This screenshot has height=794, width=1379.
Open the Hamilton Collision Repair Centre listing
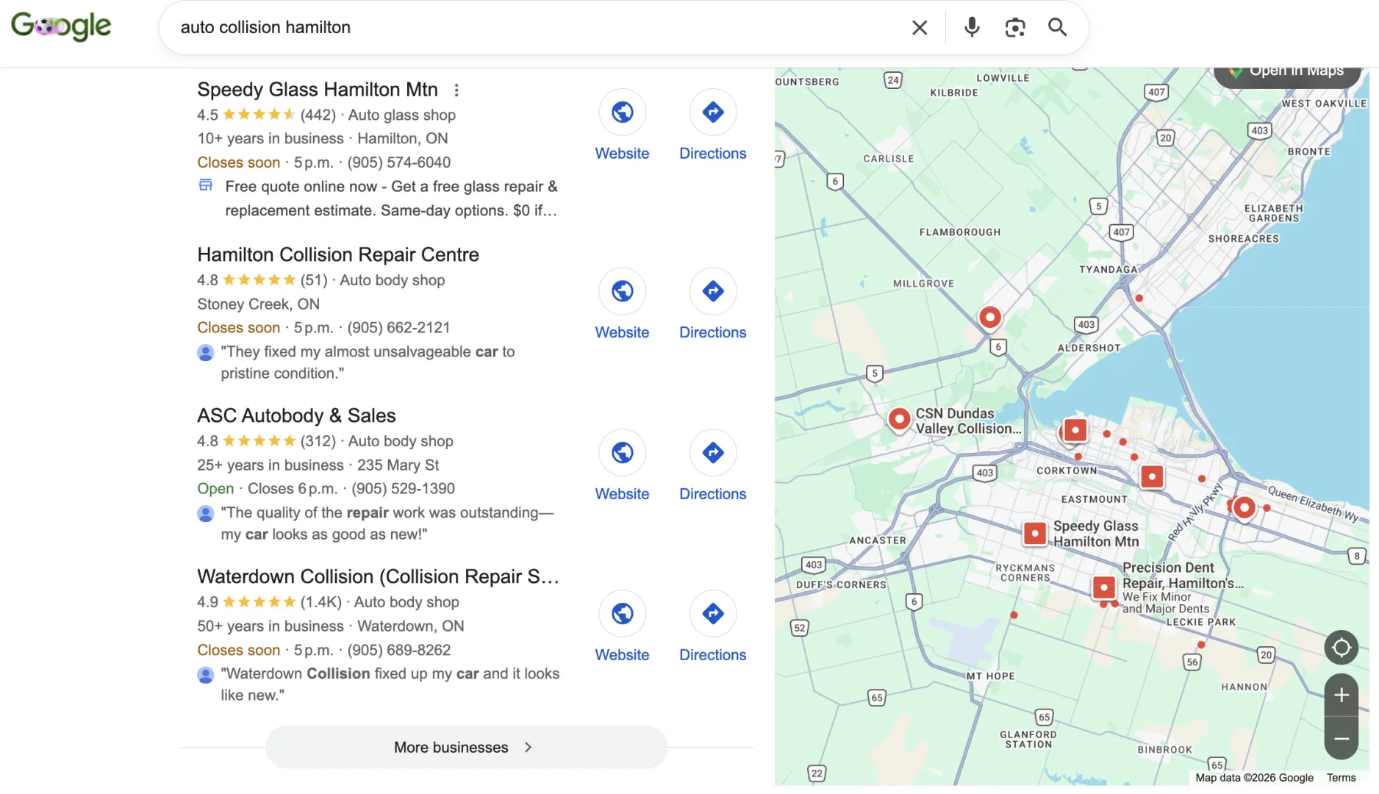tap(338, 254)
